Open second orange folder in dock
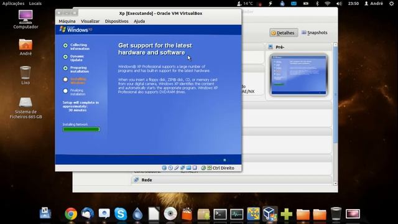398x224 pixels. [320, 214]
